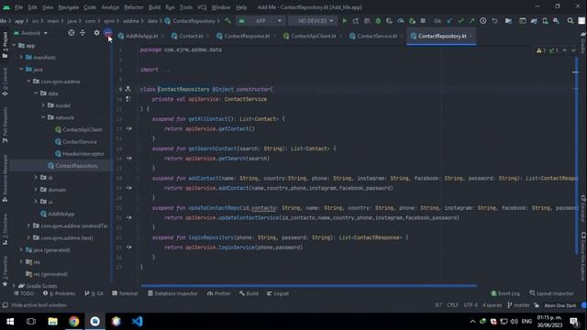Open Chrome from the Windows taskbar

(73, 322)
